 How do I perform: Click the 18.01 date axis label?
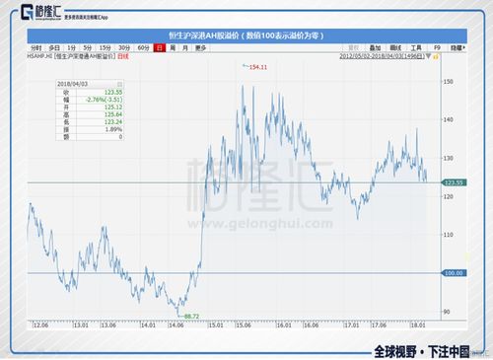[418, 325]
